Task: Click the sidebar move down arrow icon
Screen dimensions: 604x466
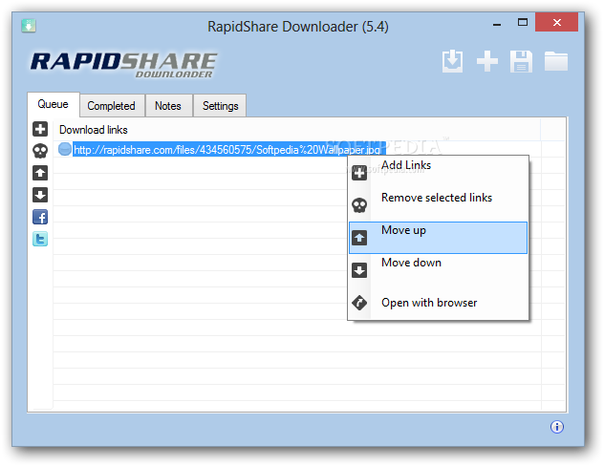Action: (x=40, y=195)
